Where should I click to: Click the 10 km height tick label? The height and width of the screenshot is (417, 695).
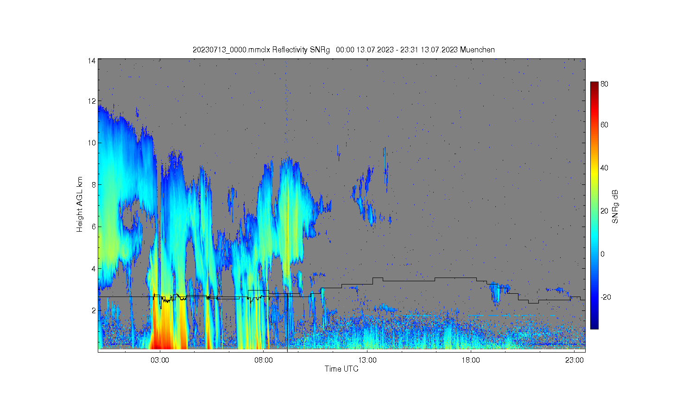pos(92,143)
